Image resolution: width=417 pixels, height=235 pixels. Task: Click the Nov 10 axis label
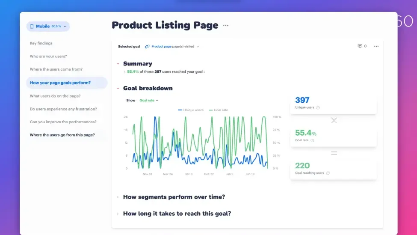pyautogui.click(x=147, y=174)
